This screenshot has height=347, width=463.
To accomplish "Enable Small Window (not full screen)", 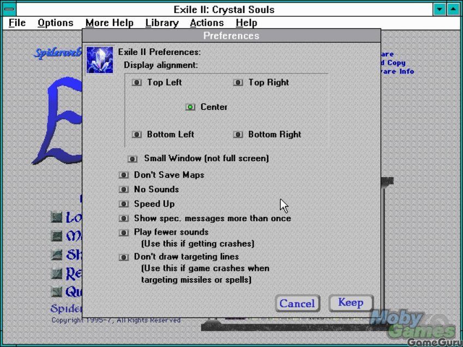I will point(133,159).
